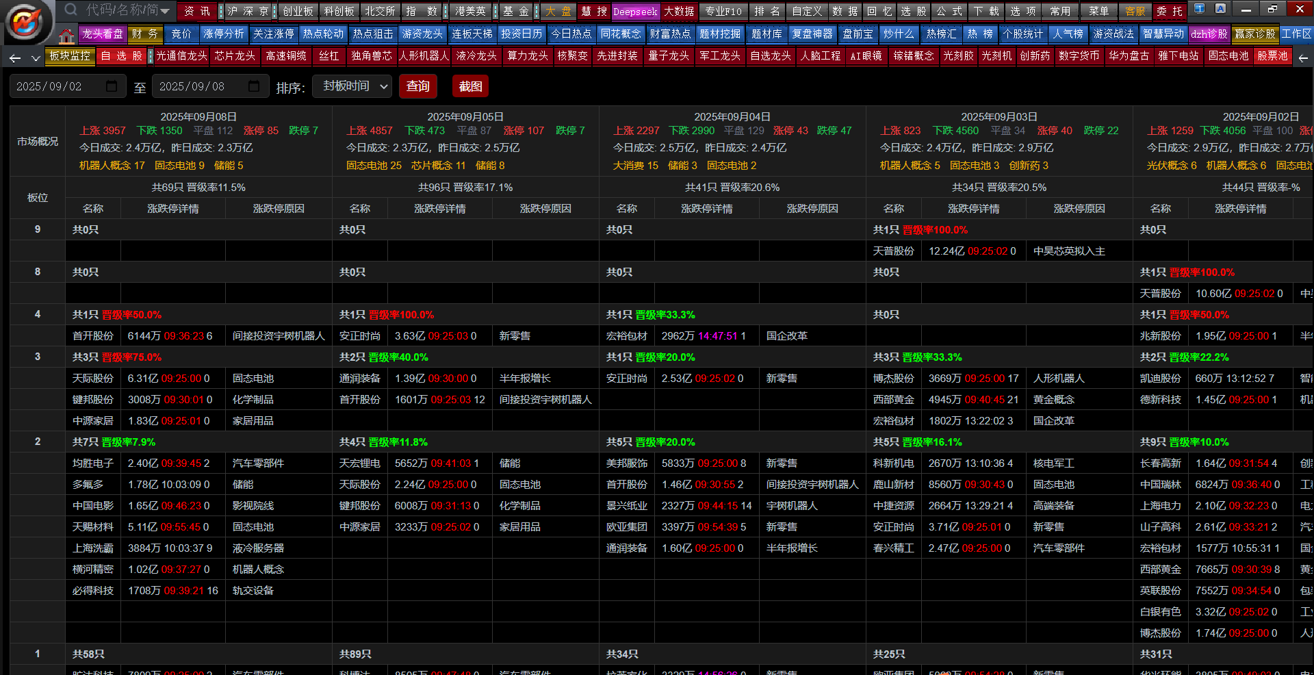The height and width of the screenshot is (675, 1314).
Task: Expand the search box dropdown arrow
Action: point(166,10)
